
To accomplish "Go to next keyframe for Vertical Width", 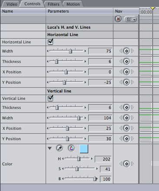I will [x=132, y=118].
